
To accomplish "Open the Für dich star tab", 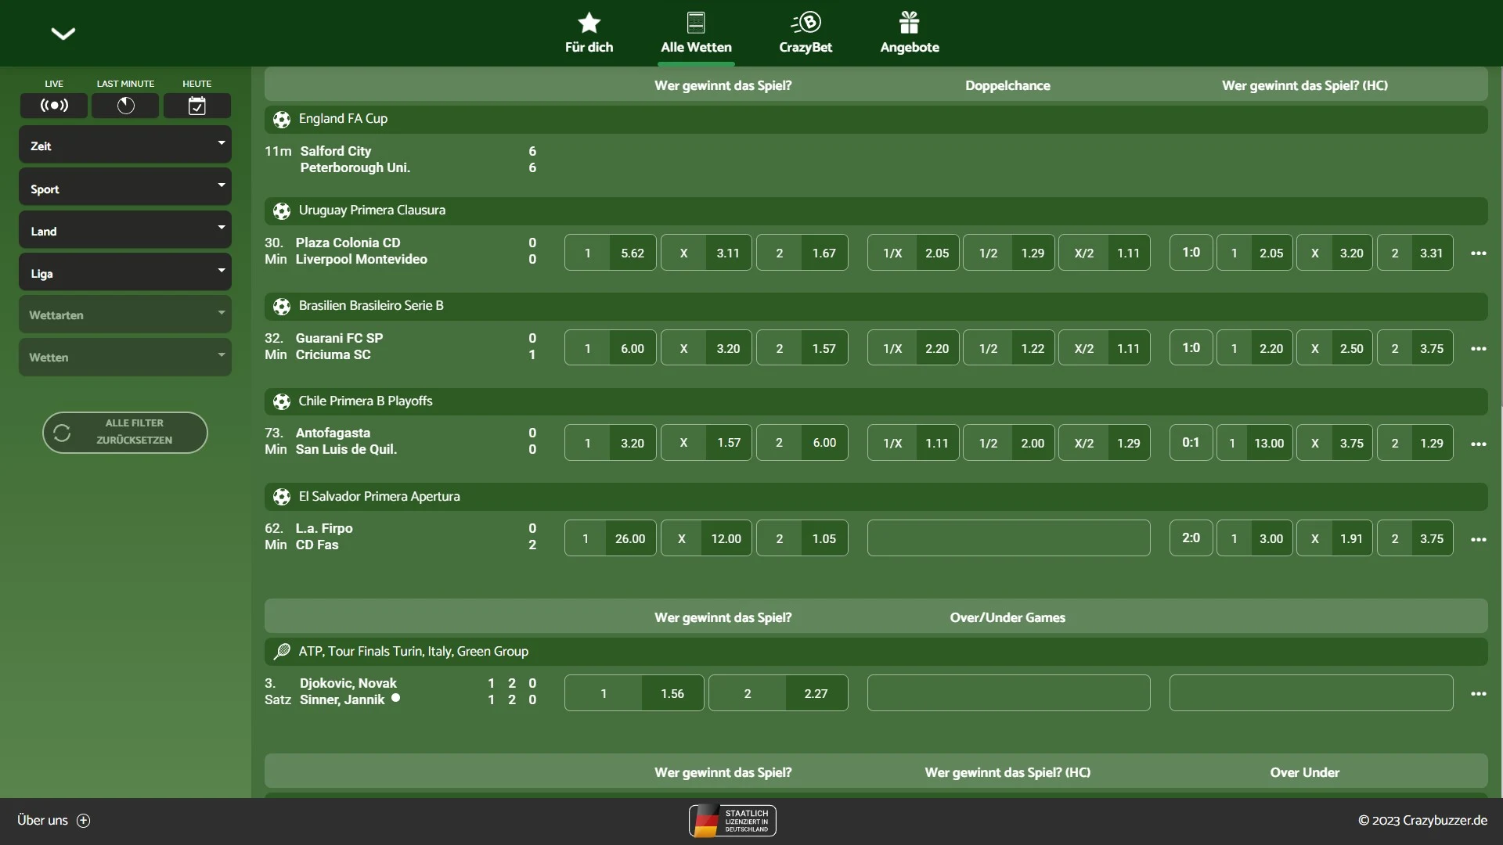I will pos(589,33).
